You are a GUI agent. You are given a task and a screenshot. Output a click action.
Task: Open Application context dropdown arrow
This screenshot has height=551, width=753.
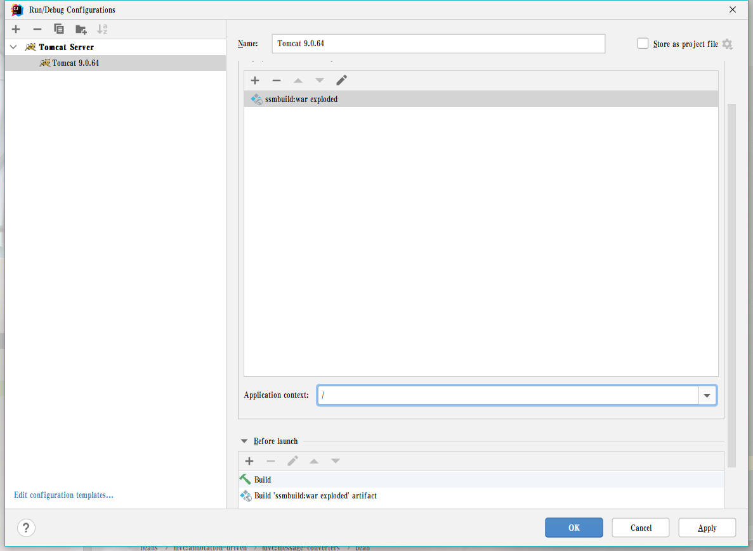tap(707, 395)
